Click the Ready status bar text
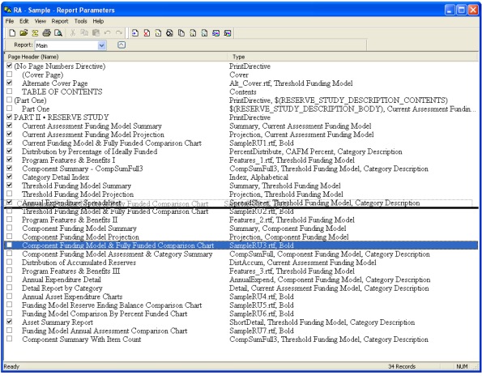The height and width of the screenshot is (380, 482). point(11,366)
